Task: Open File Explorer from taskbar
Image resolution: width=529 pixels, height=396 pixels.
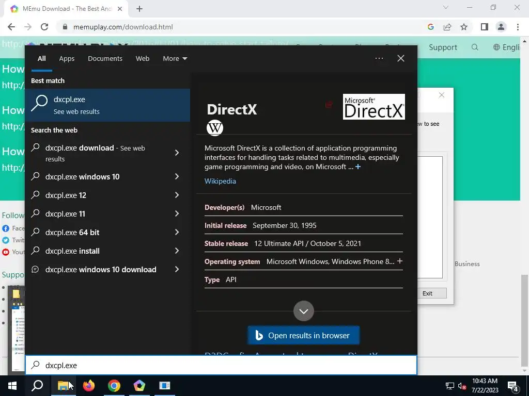Action: point(63,386)
